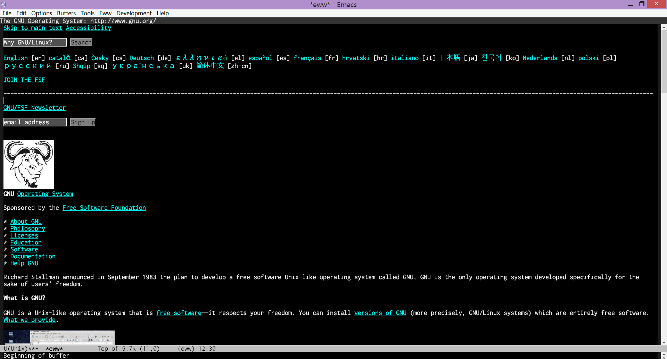Follow the Free Software Foundation link
667x359 pixels.
point(104,208)
